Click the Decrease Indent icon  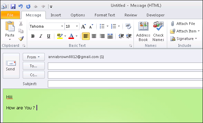coord(121,36)
